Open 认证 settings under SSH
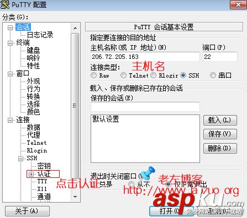Image resolution: width=247 pixels, height=218 pixels. pyautogui.click(x=44, y=174)
